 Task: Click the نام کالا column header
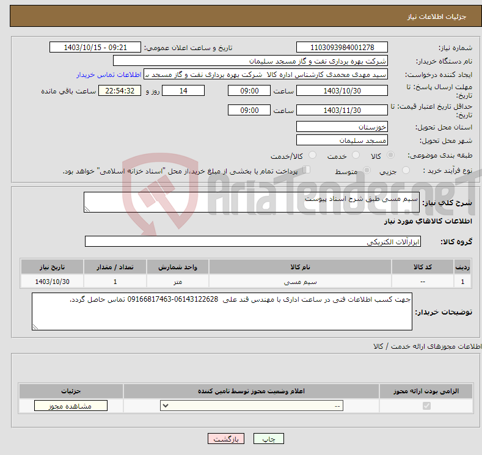pos(300,267)
